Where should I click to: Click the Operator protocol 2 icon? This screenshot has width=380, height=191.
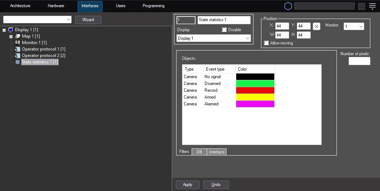pyautogui.click(x=18, y=56)
